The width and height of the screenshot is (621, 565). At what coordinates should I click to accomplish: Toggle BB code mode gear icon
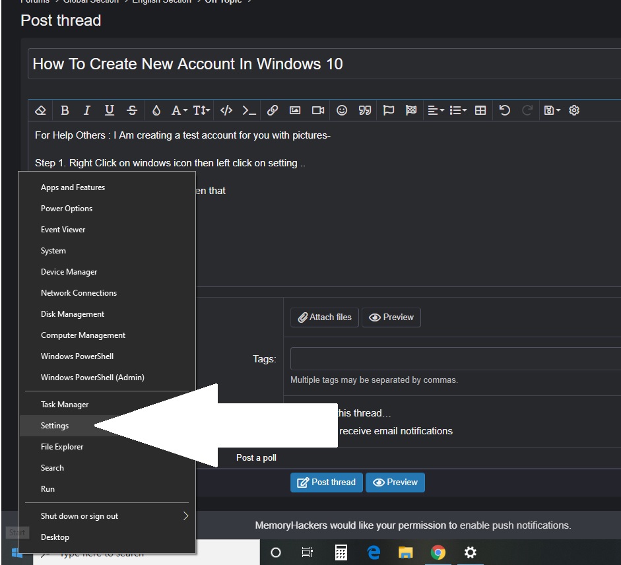pyautogui.click(x=574, y=110)
